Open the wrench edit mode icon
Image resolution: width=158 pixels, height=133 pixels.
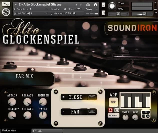click(x=6, y=4)
